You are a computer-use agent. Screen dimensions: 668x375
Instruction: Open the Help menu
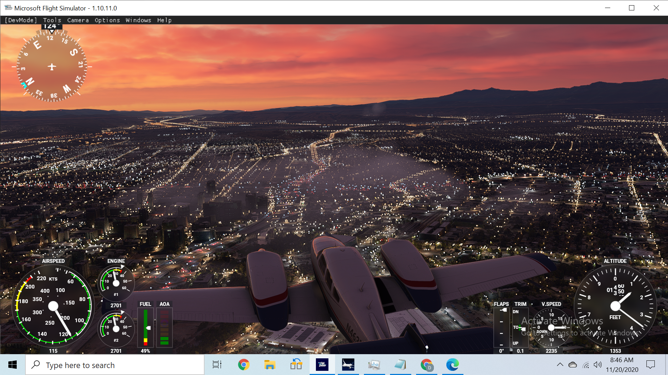tap(164, 20)
